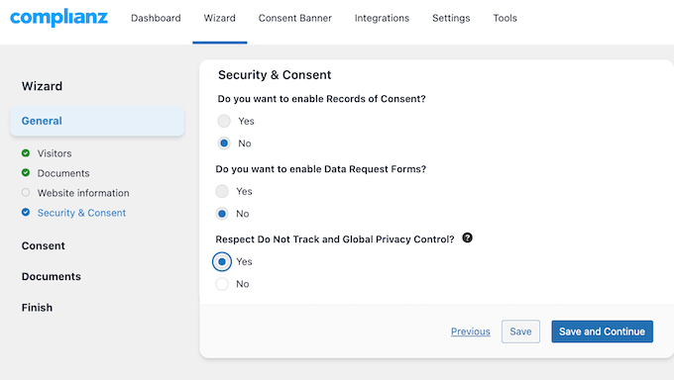The width and height of the screenshot is (674, 380).
Task: Click the Save and Continue button
Action: pos(603,332)
